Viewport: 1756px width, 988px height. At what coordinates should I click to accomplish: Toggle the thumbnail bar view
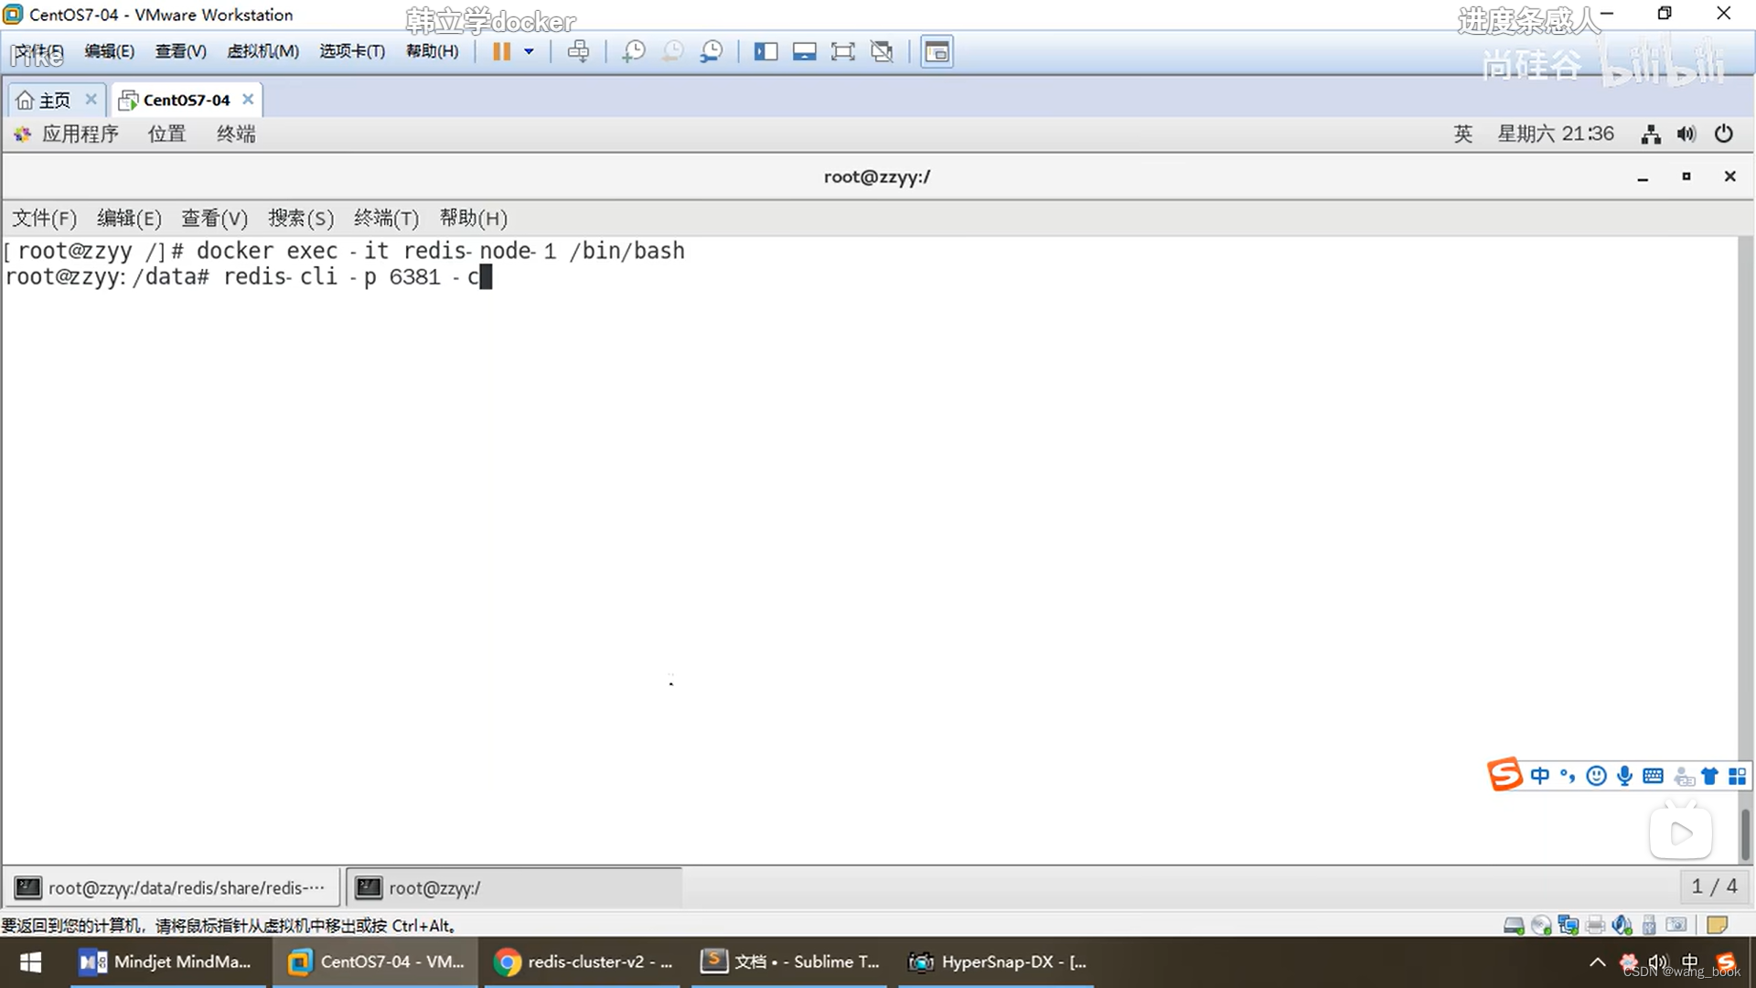coord(804,51)
